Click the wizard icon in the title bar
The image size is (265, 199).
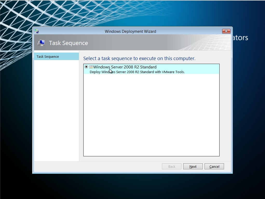pyautogui.click(x=37, y=31)
